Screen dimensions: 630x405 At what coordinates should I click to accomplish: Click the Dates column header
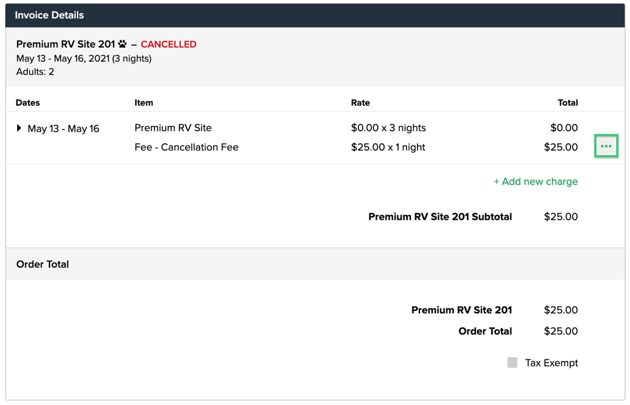27,103
